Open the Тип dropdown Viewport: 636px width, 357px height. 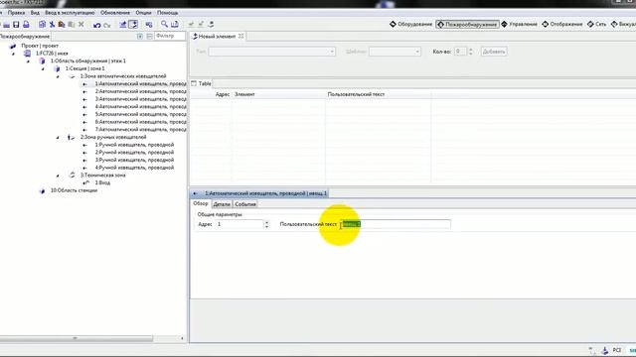(271, 52)
